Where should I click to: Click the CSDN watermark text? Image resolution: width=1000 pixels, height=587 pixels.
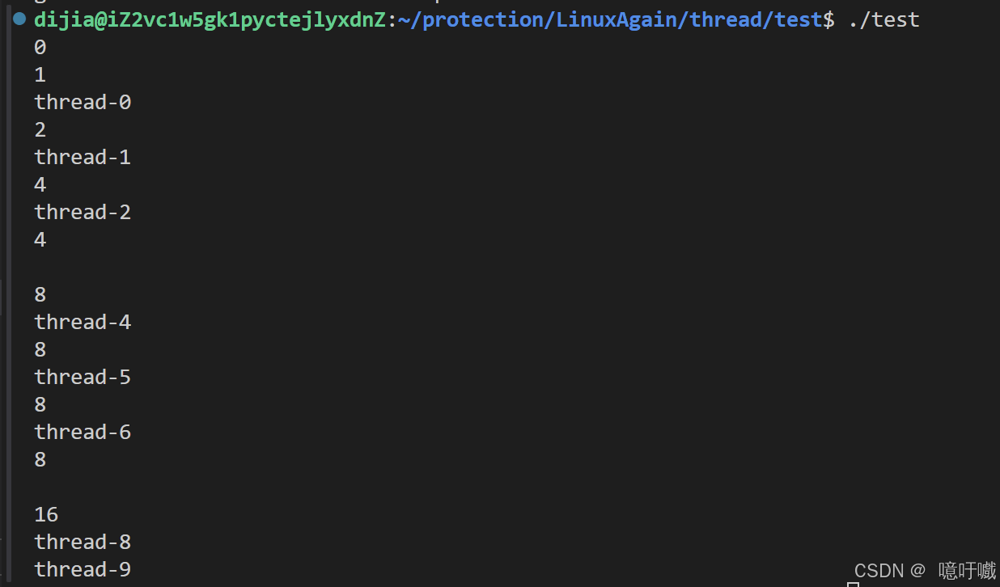[x=879, y=571]
